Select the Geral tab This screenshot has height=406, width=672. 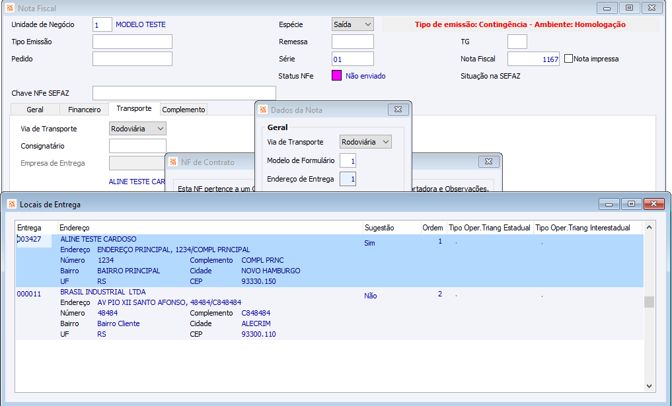coord(35,110)
